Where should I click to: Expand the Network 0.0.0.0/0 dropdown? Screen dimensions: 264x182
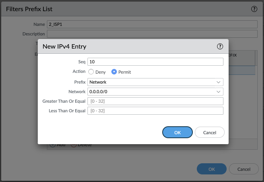point(155,92)
